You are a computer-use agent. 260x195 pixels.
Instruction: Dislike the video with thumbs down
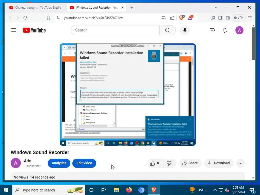[169, 163]
